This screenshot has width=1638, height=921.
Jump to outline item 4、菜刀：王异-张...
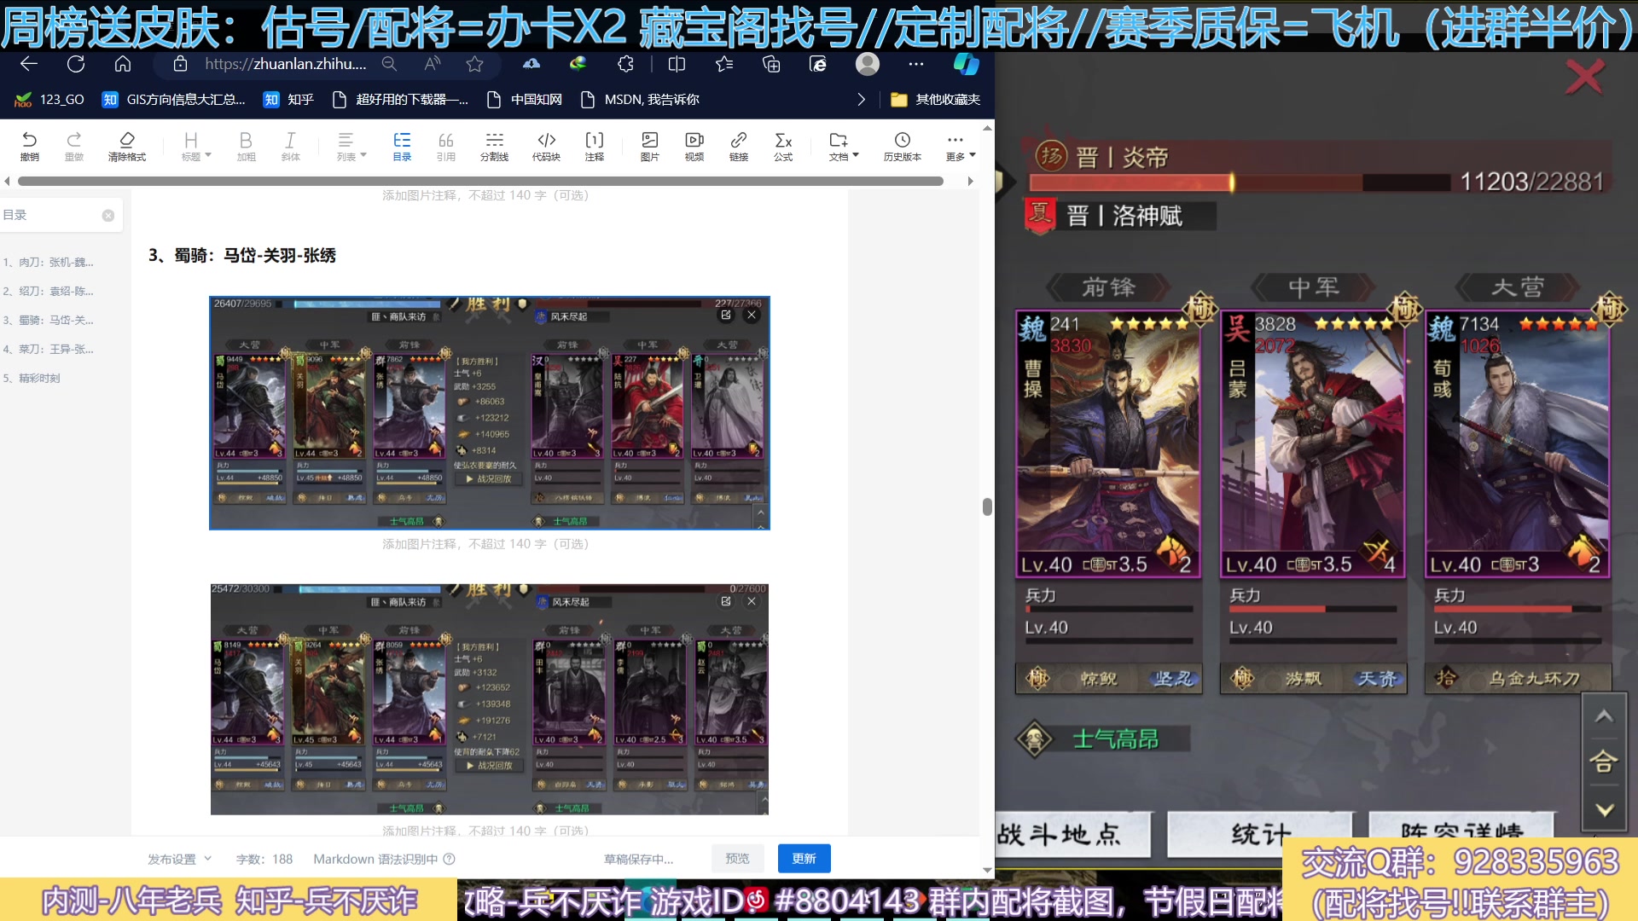click(x=48, y=349)
